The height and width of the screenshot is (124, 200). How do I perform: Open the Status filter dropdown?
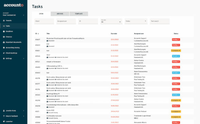click(x=136, y=21)
